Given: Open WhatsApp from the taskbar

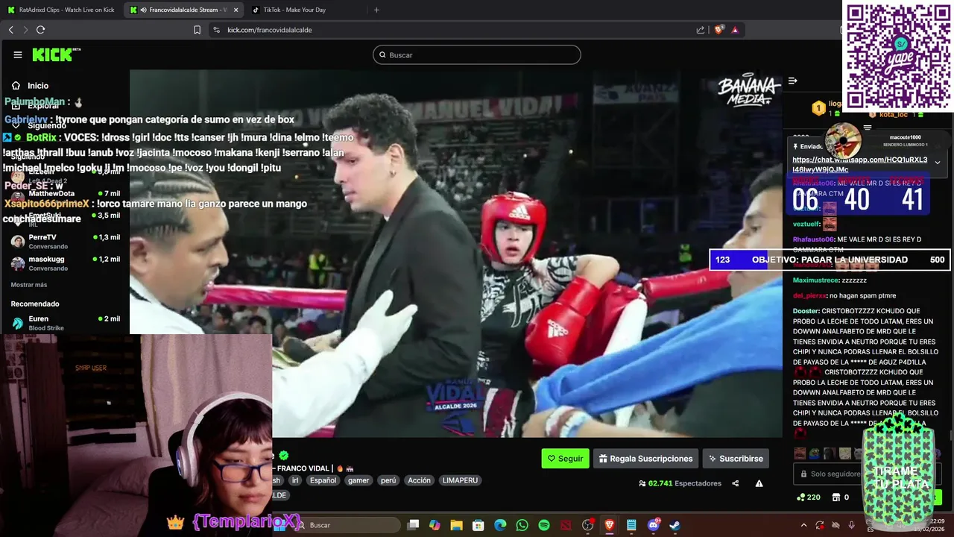Looking at the screenshot, I should (x=522, y=525).
